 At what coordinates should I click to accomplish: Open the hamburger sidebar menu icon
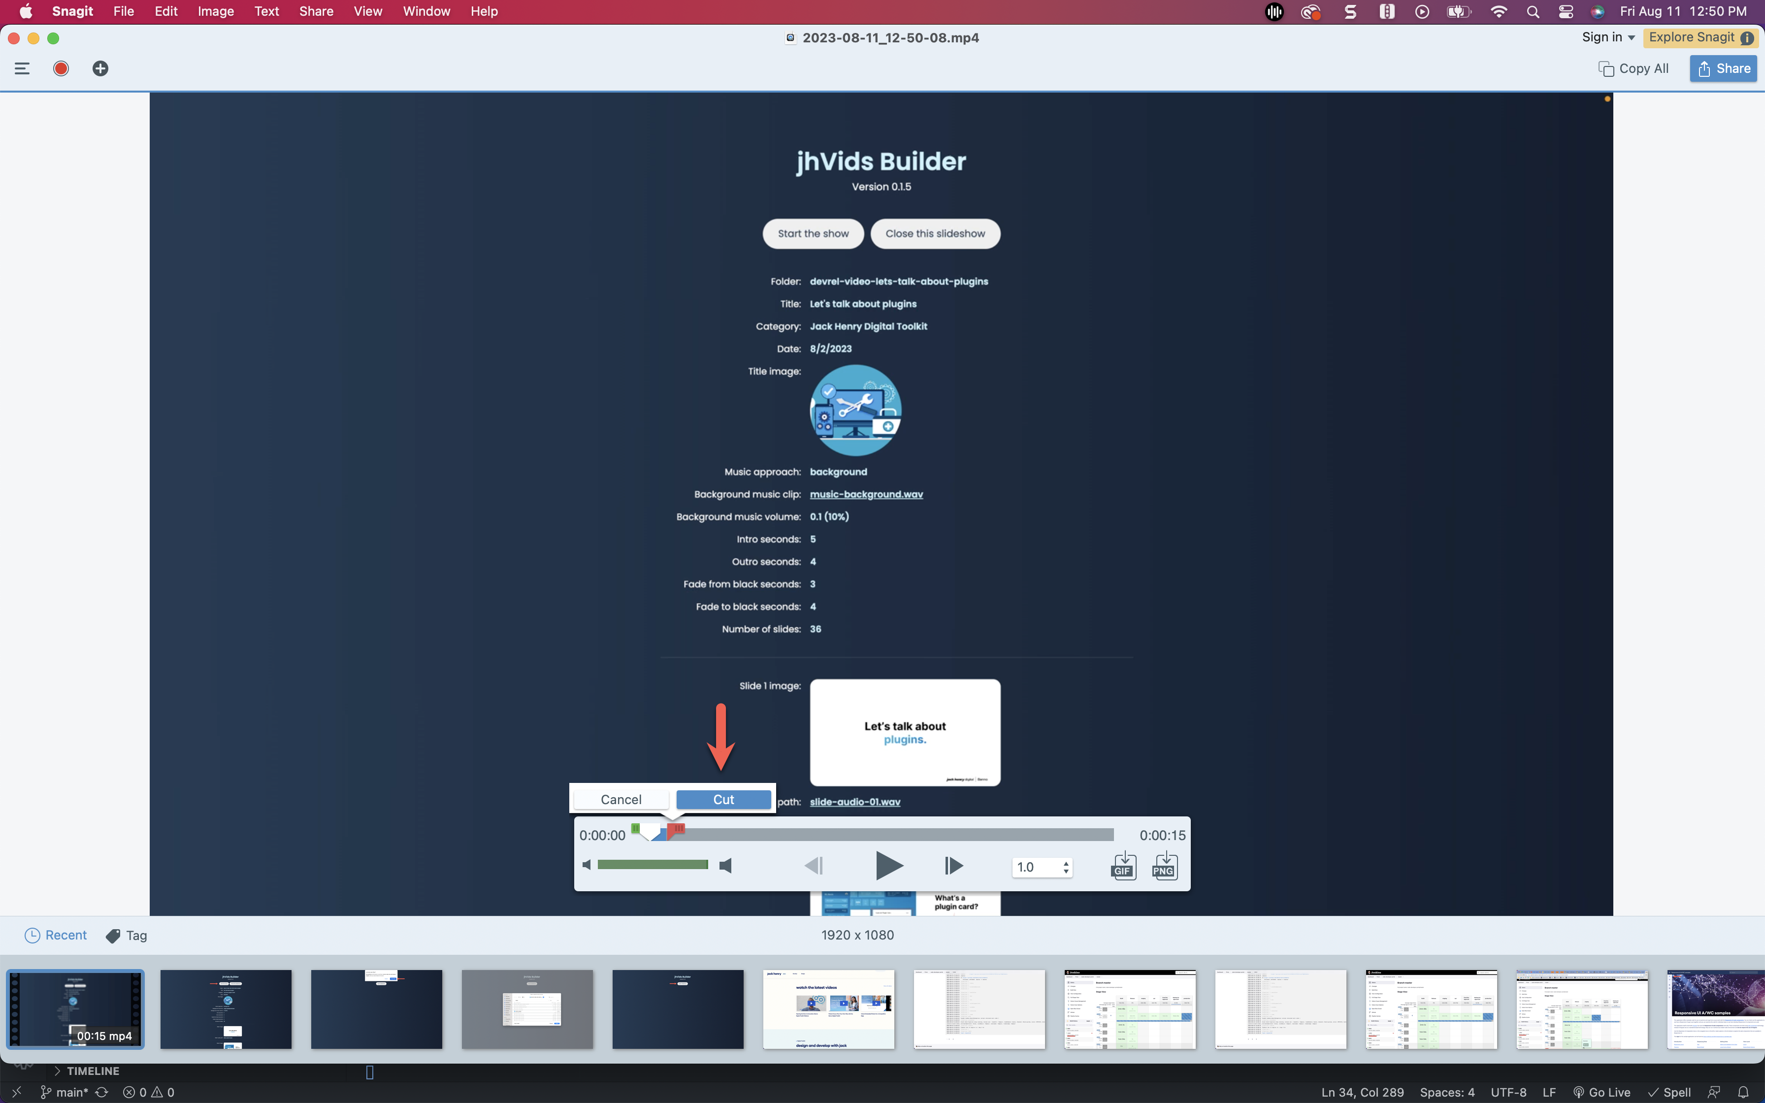click(22, 68)
